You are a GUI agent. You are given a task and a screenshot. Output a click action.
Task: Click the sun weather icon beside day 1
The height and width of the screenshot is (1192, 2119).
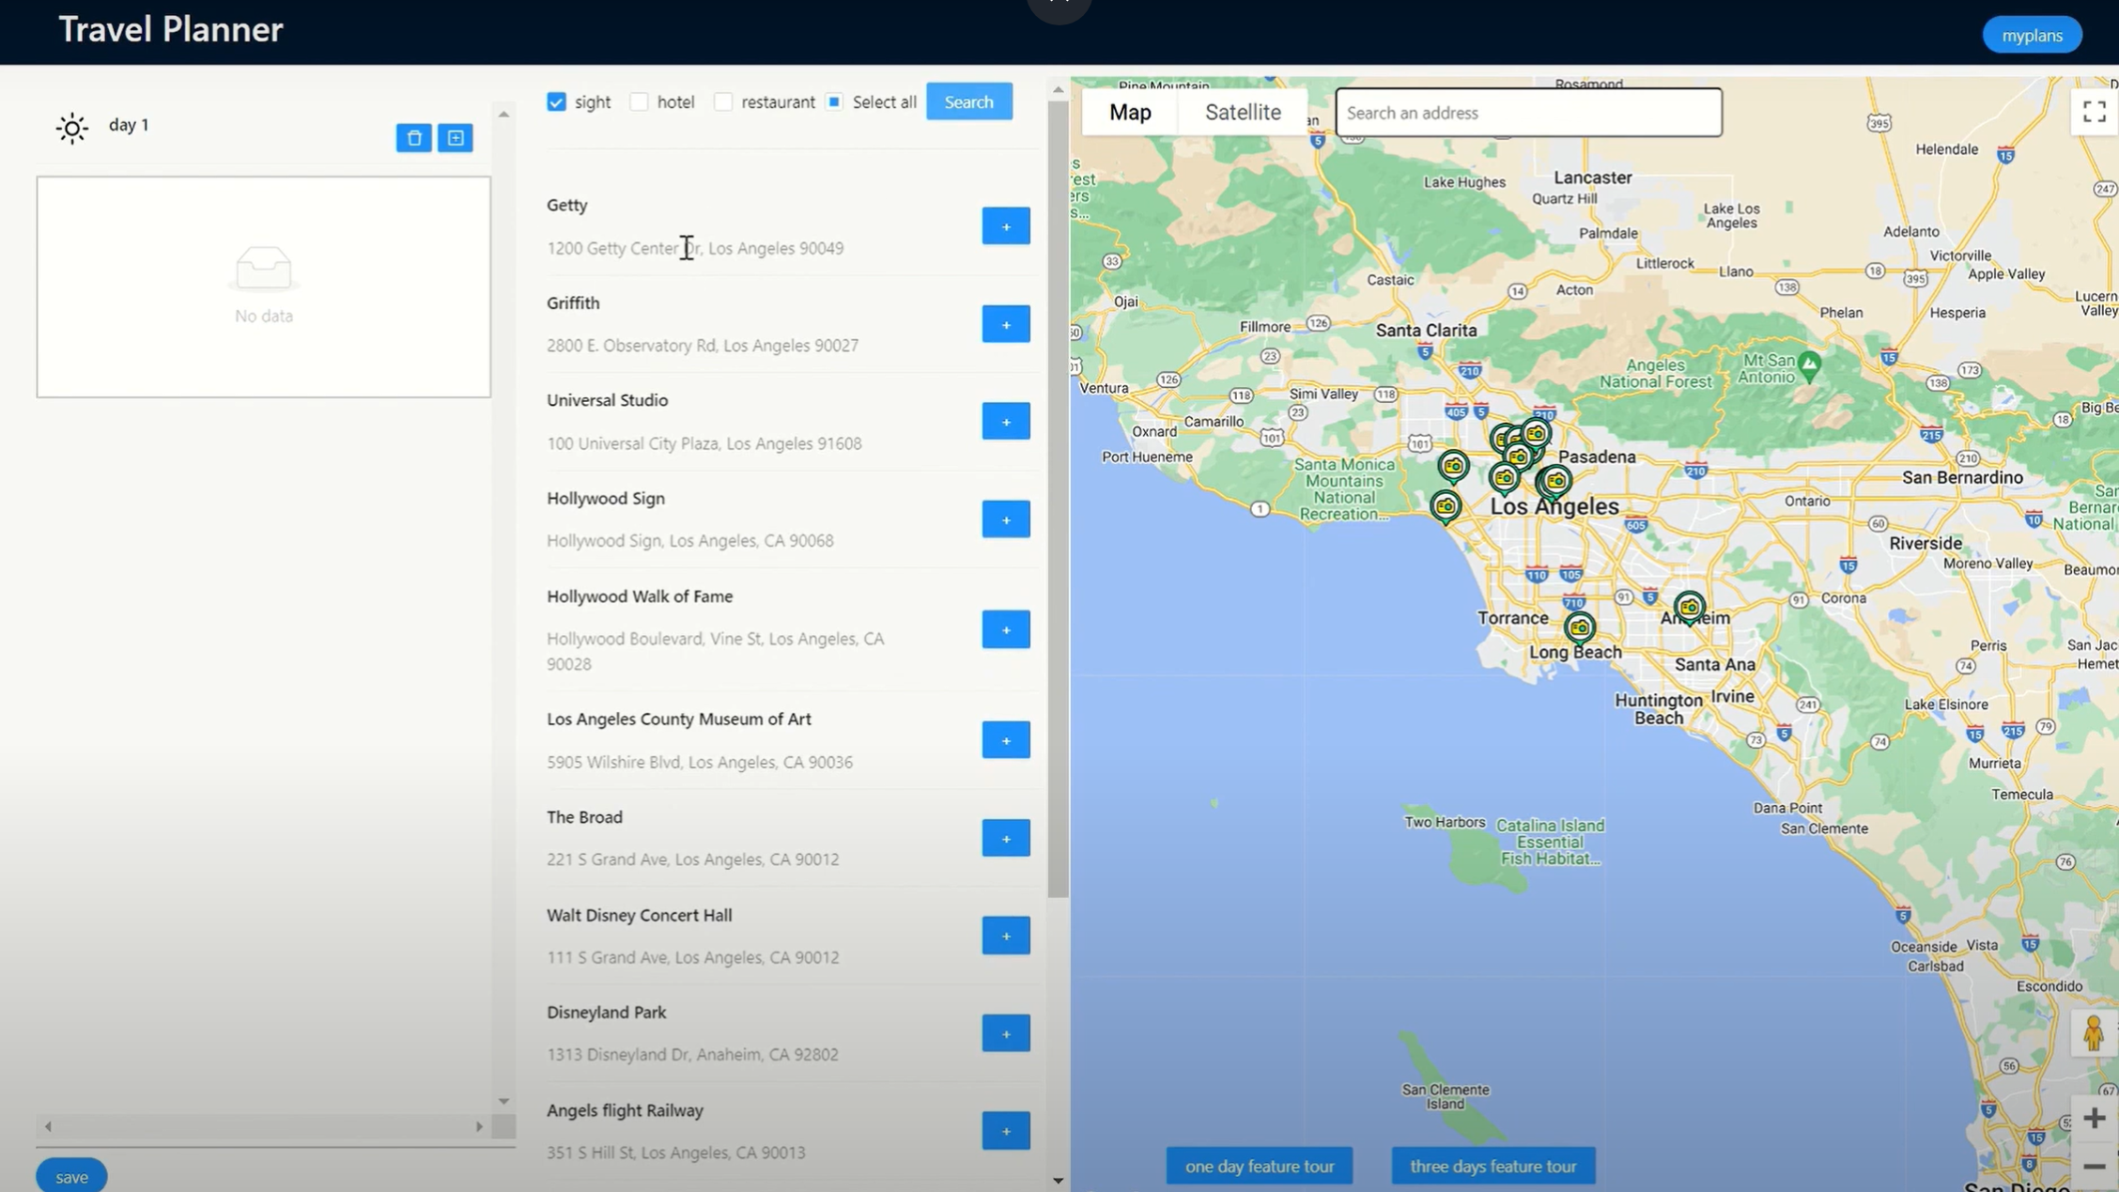[71, 127]
